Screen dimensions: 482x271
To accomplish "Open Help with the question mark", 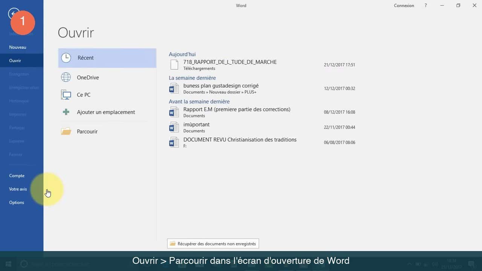I will (x=426, y=6).
